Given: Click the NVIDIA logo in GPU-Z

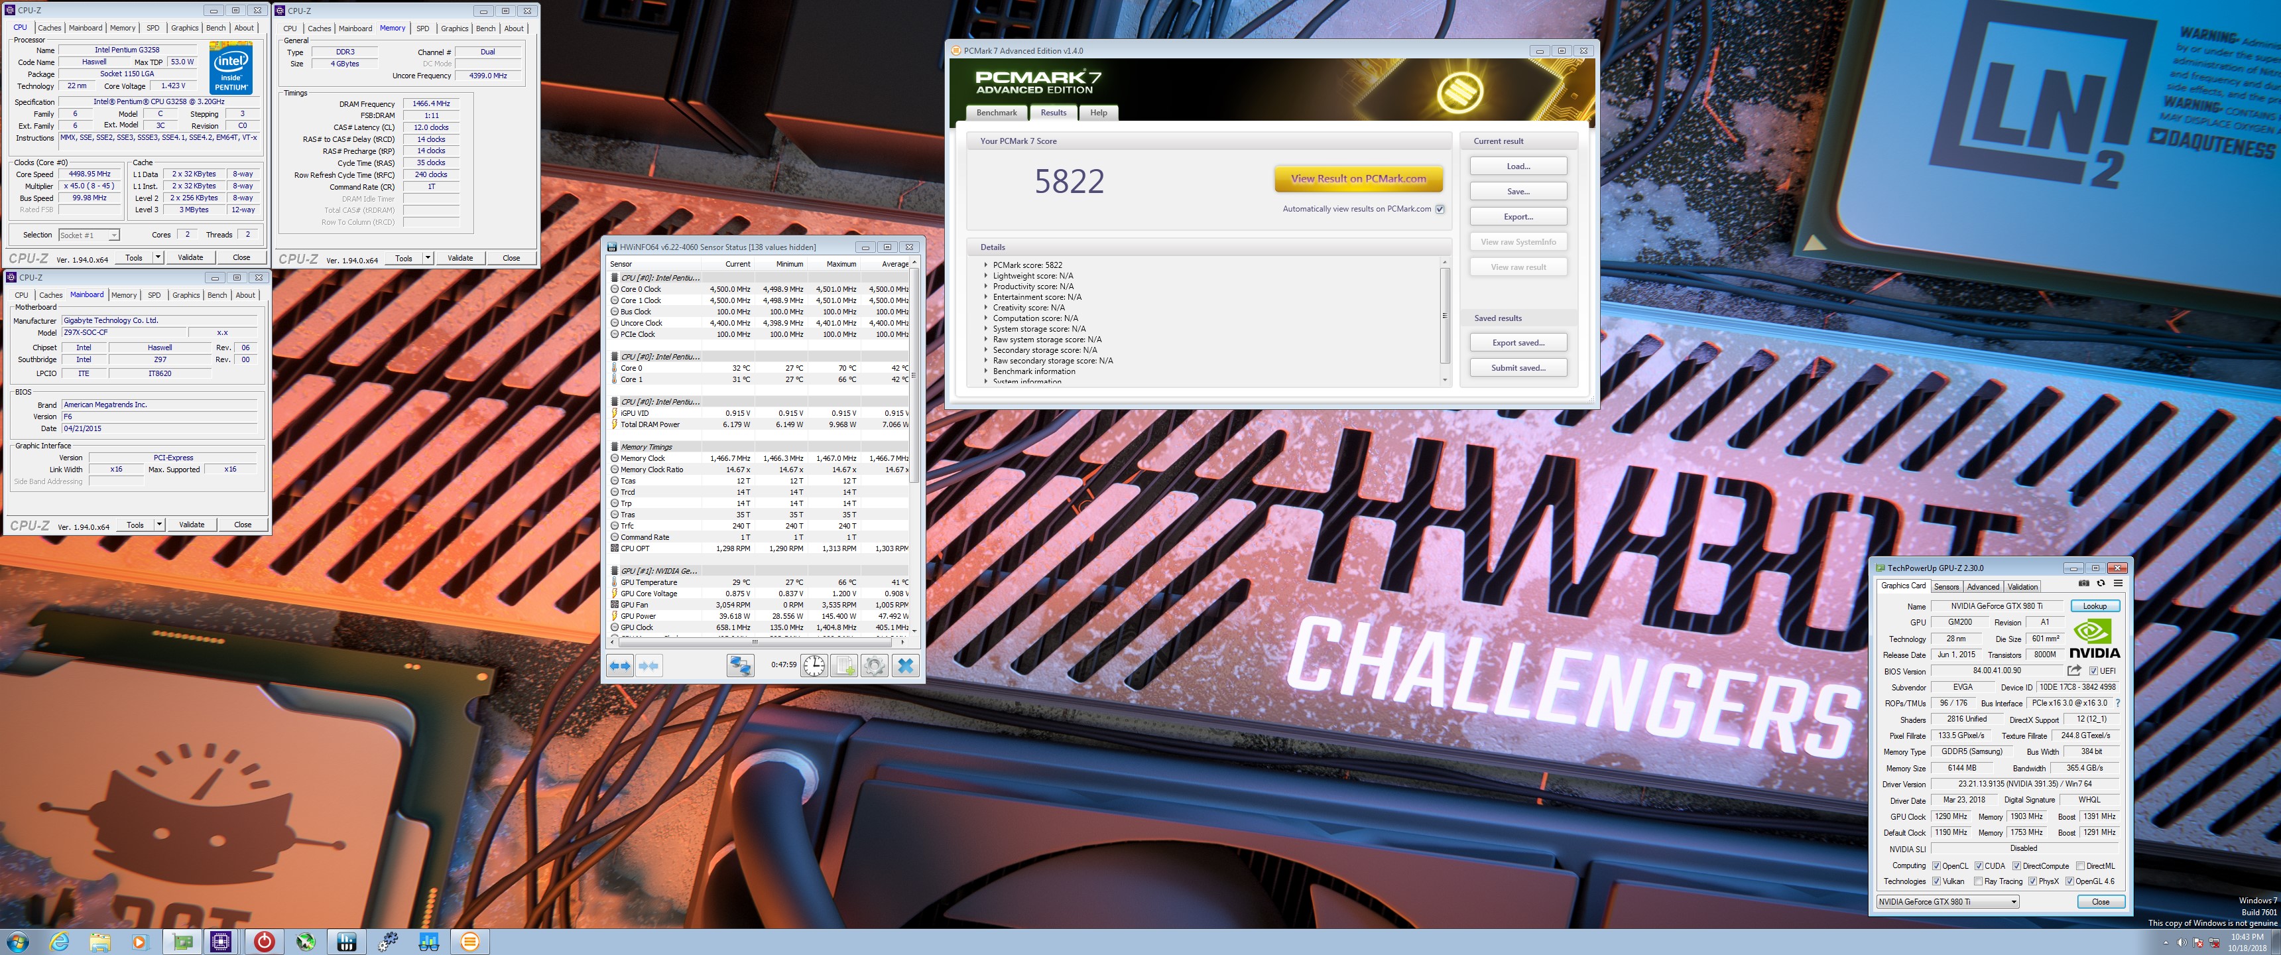Looking at the screenshot, I should coord(2095,638).
